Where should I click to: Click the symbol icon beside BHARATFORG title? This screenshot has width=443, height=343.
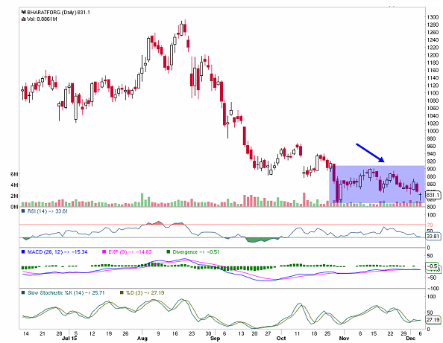pos(24,12)
